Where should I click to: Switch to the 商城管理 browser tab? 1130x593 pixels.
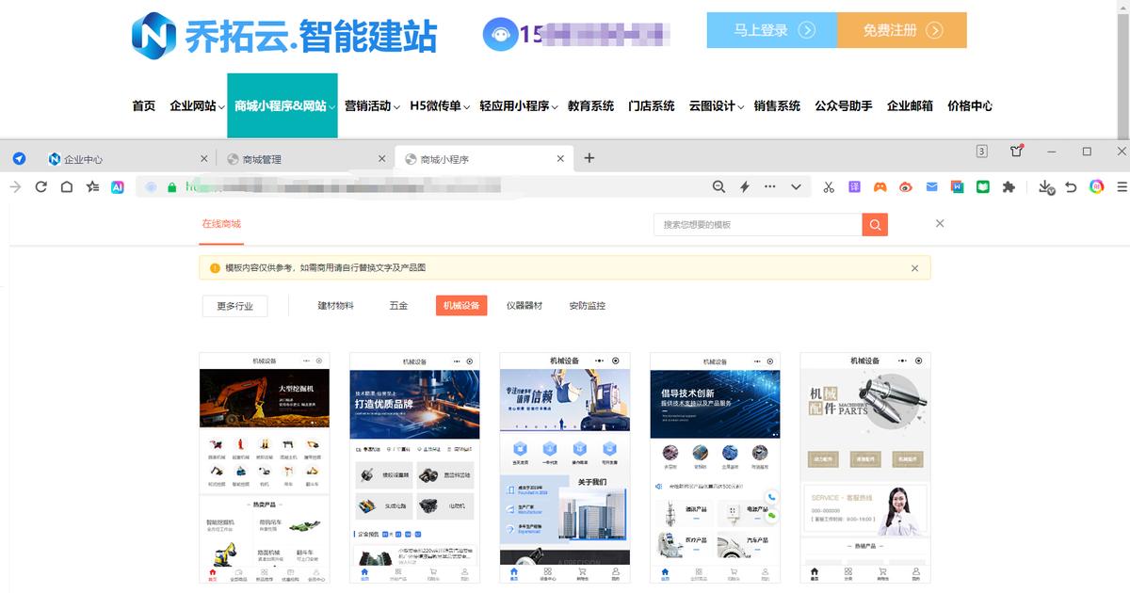pos(306,159)
